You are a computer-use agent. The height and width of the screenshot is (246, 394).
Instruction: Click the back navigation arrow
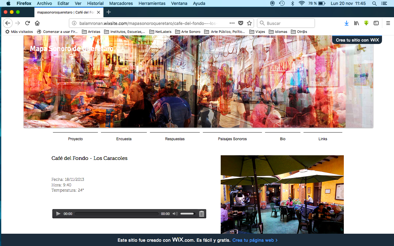(x=8, y=23)
